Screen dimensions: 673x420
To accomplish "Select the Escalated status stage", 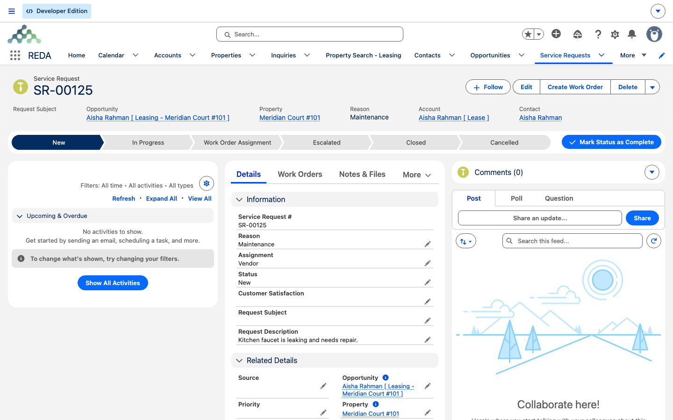I will 327,142.
